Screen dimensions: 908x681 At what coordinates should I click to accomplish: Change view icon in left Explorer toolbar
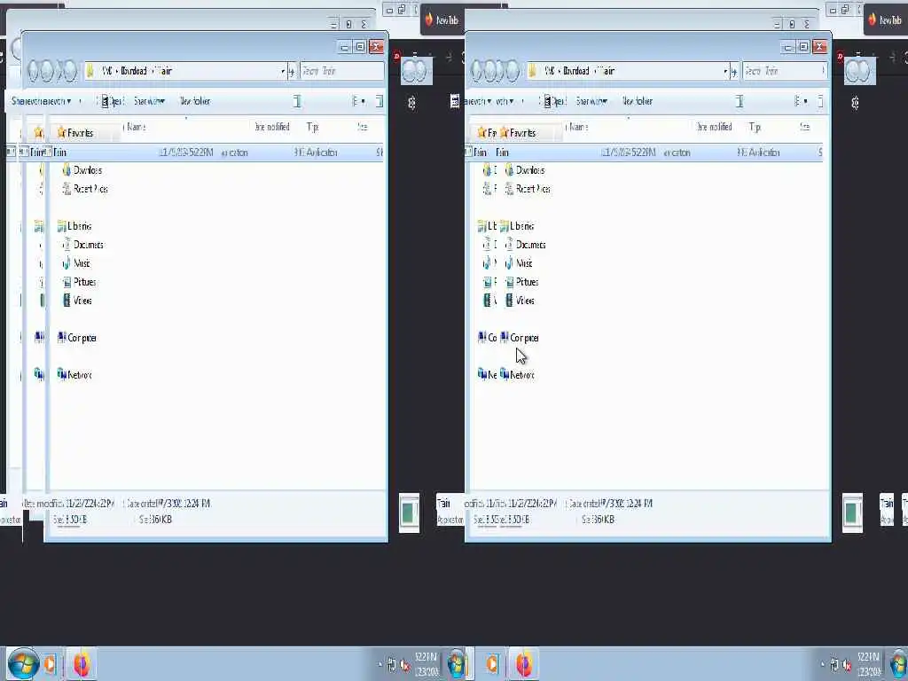[x=358, y=101]
